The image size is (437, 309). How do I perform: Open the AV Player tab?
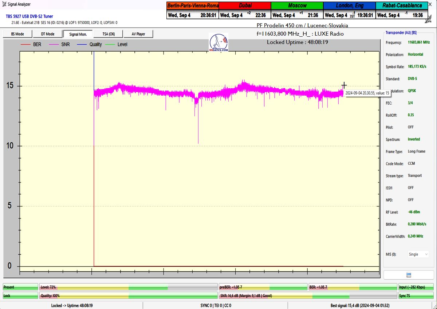click(x=138, y=34)
